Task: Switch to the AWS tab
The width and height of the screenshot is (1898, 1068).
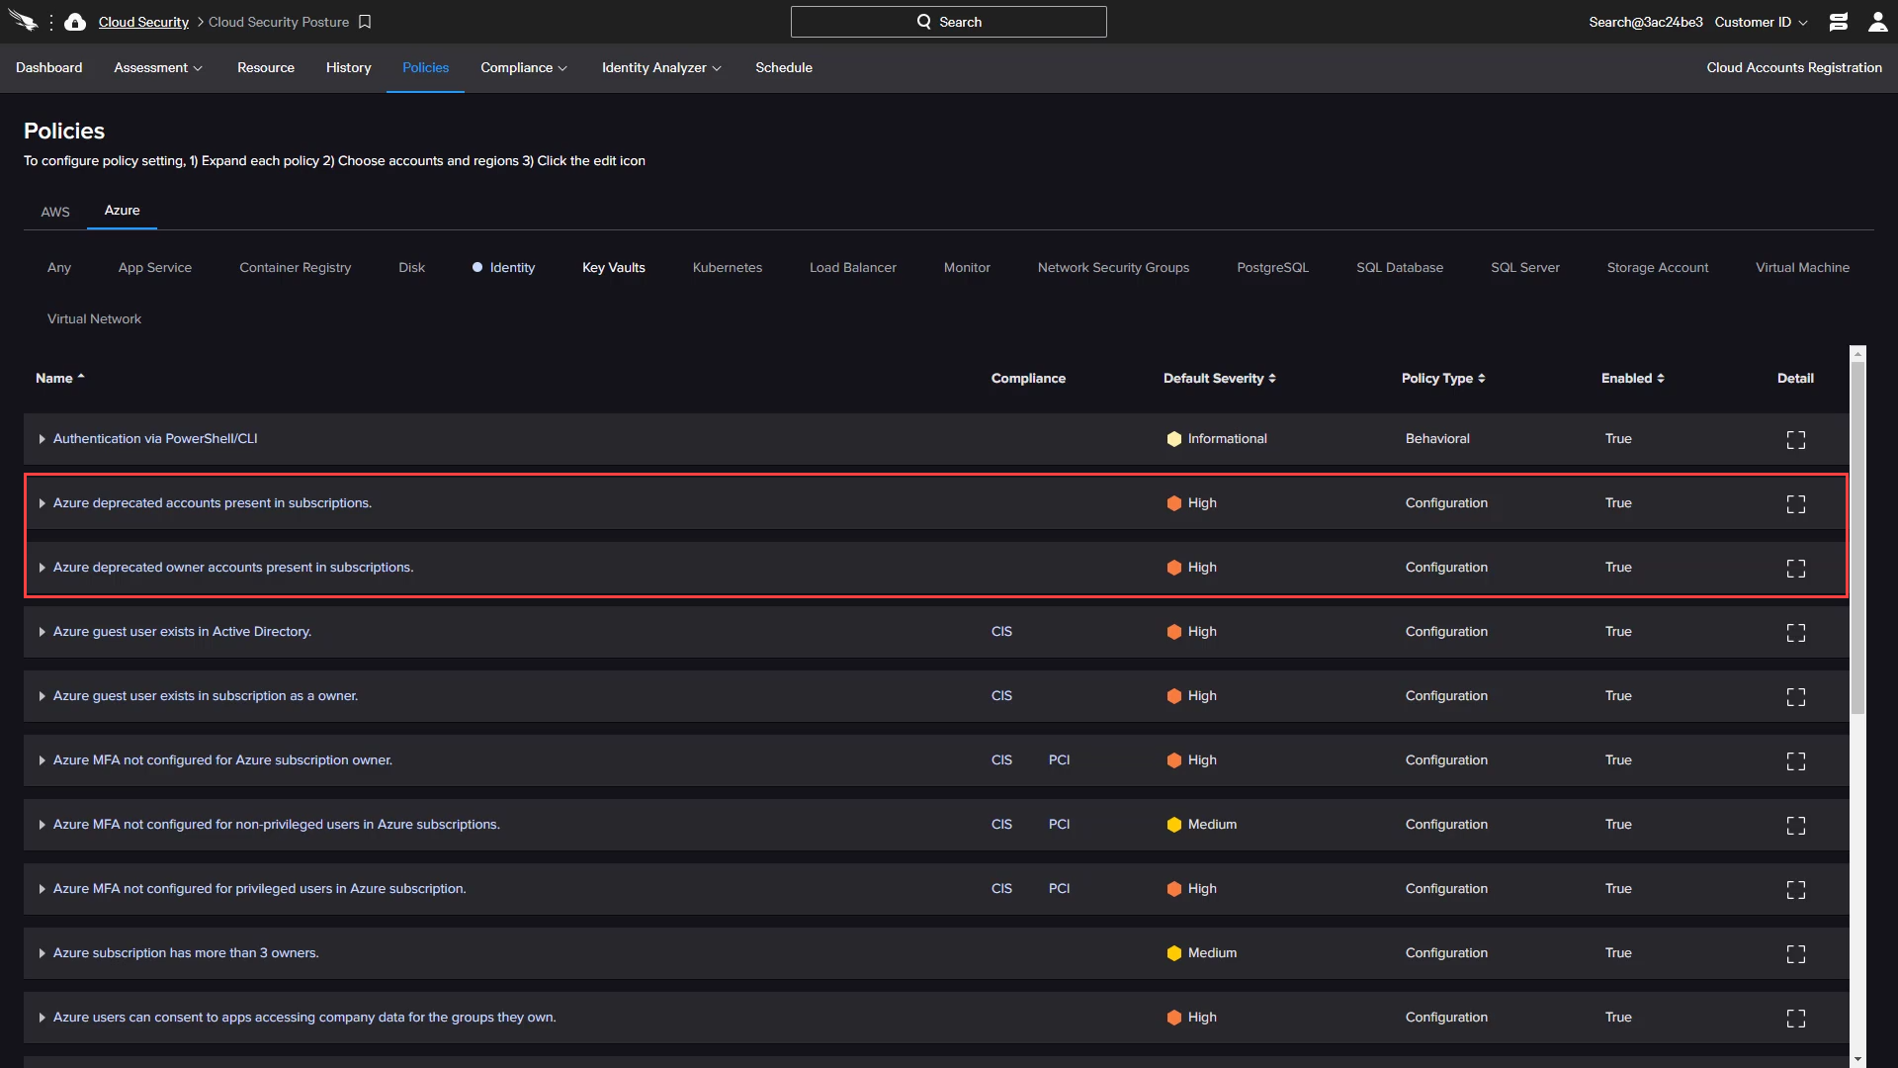Action: pos(55,212)
